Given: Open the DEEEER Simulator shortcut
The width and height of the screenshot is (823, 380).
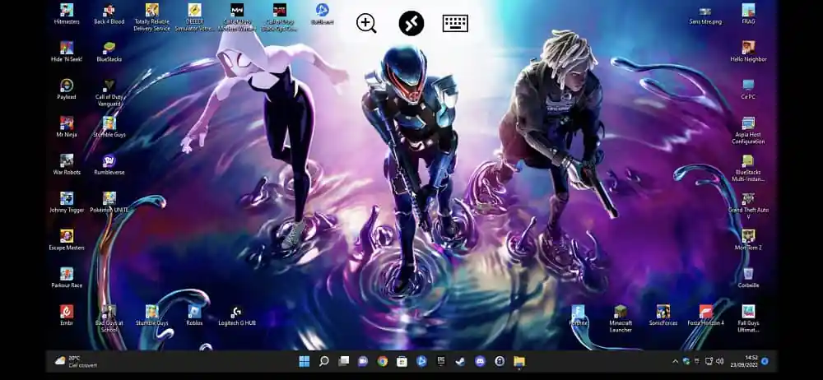Looking at the screenshot, I should click(195, 17).
